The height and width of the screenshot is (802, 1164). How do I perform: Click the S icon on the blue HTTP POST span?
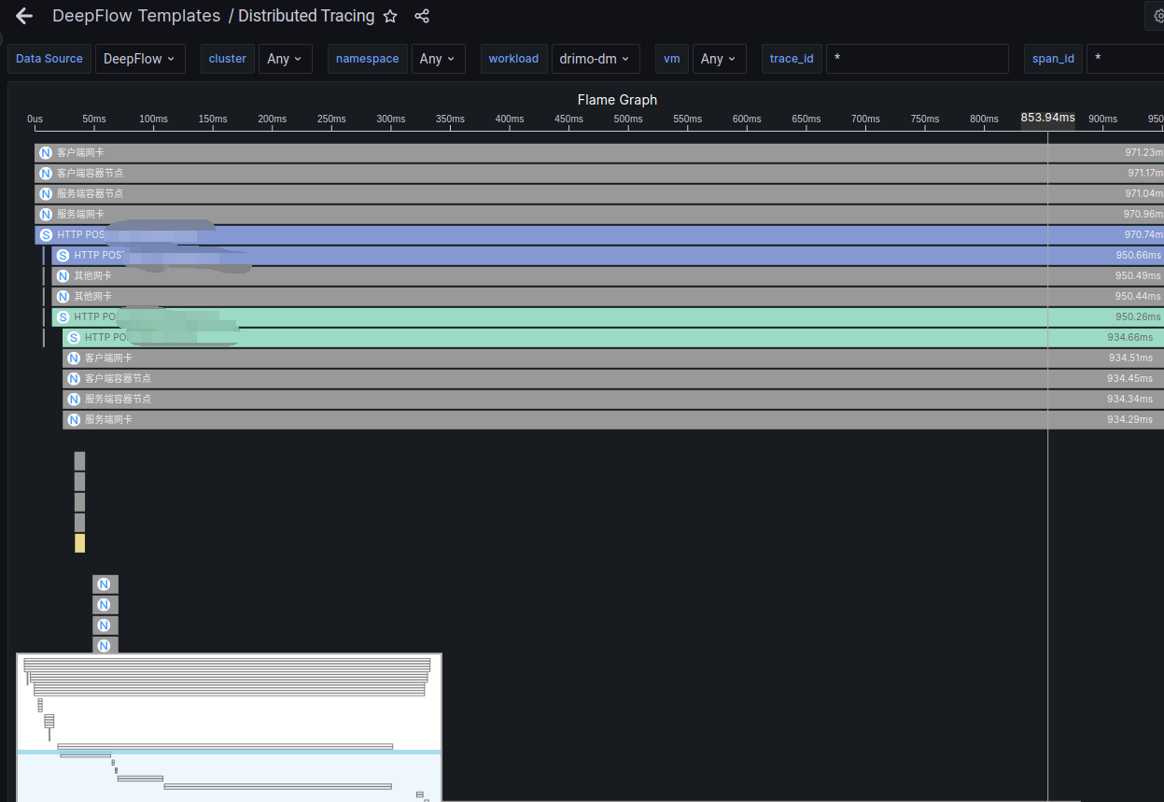[x=45, y=234]
